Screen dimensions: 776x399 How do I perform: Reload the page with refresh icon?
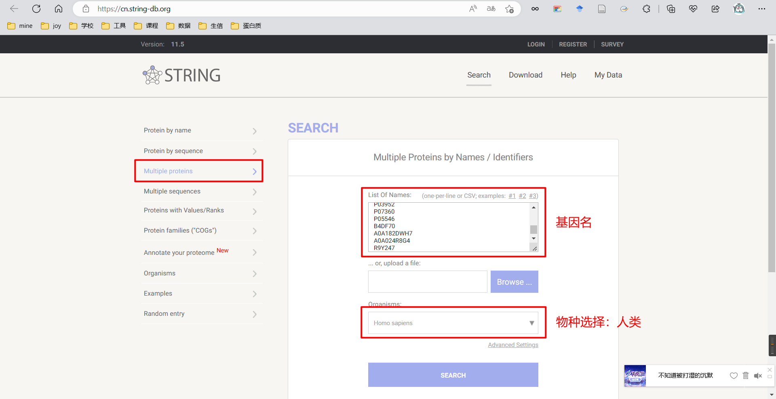[36, 8]
